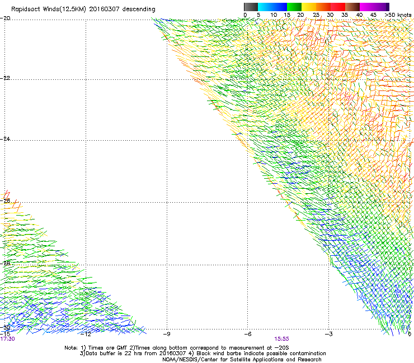The image size is (414, 363).
Task: Click the gray 0-5 knots color swatch
Action: point(251,7)
